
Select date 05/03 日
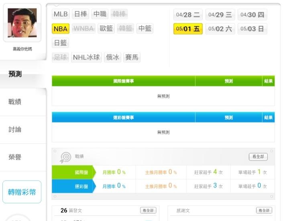pos(252,29)
